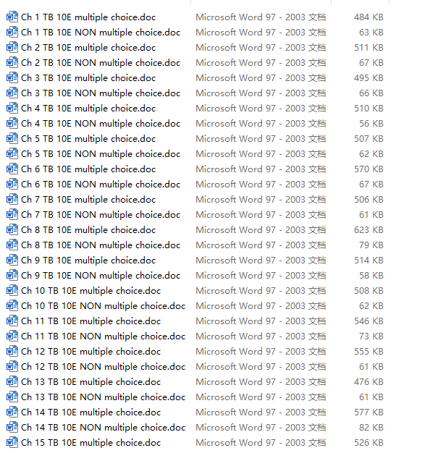
Task: Click file name Ch 6 TB 10E multiple choice.doc
Action: [x=88, y=169]
